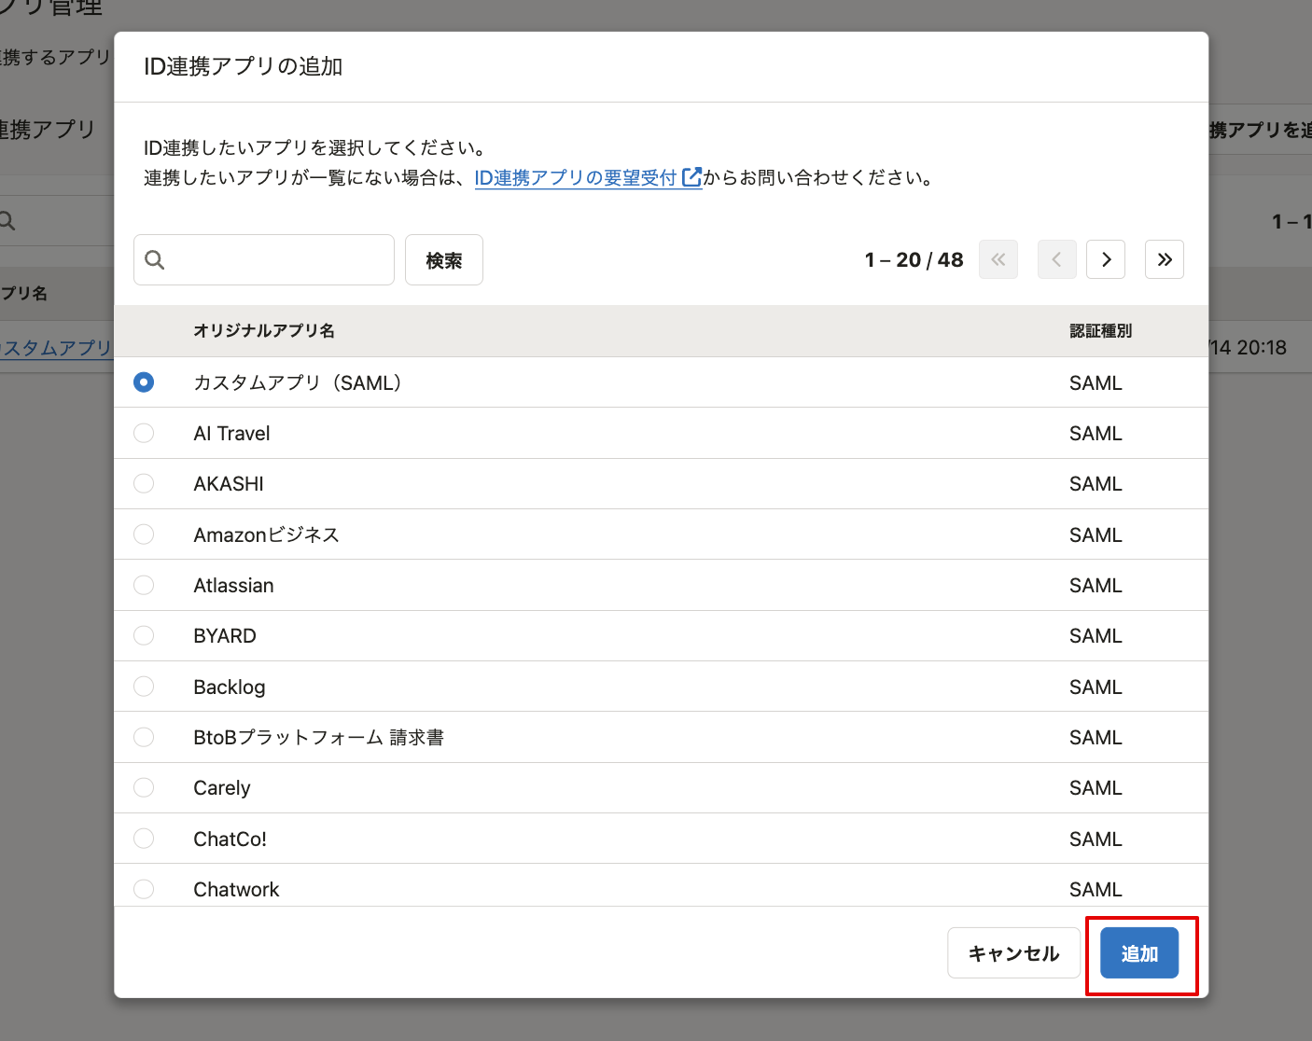Select the Backlog radio button
Image resolution: width=1312 pixels, height=1041 pixels.
144,687
